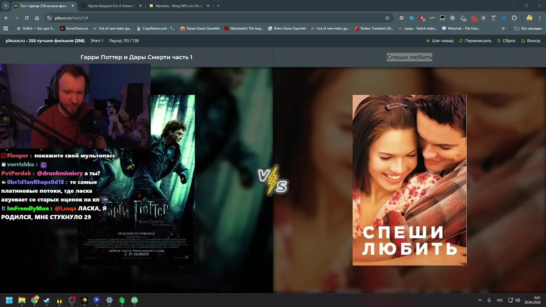Pick the Спеши любить movie poster
This screenshot has height=307, width=546.
pos(409,180)
